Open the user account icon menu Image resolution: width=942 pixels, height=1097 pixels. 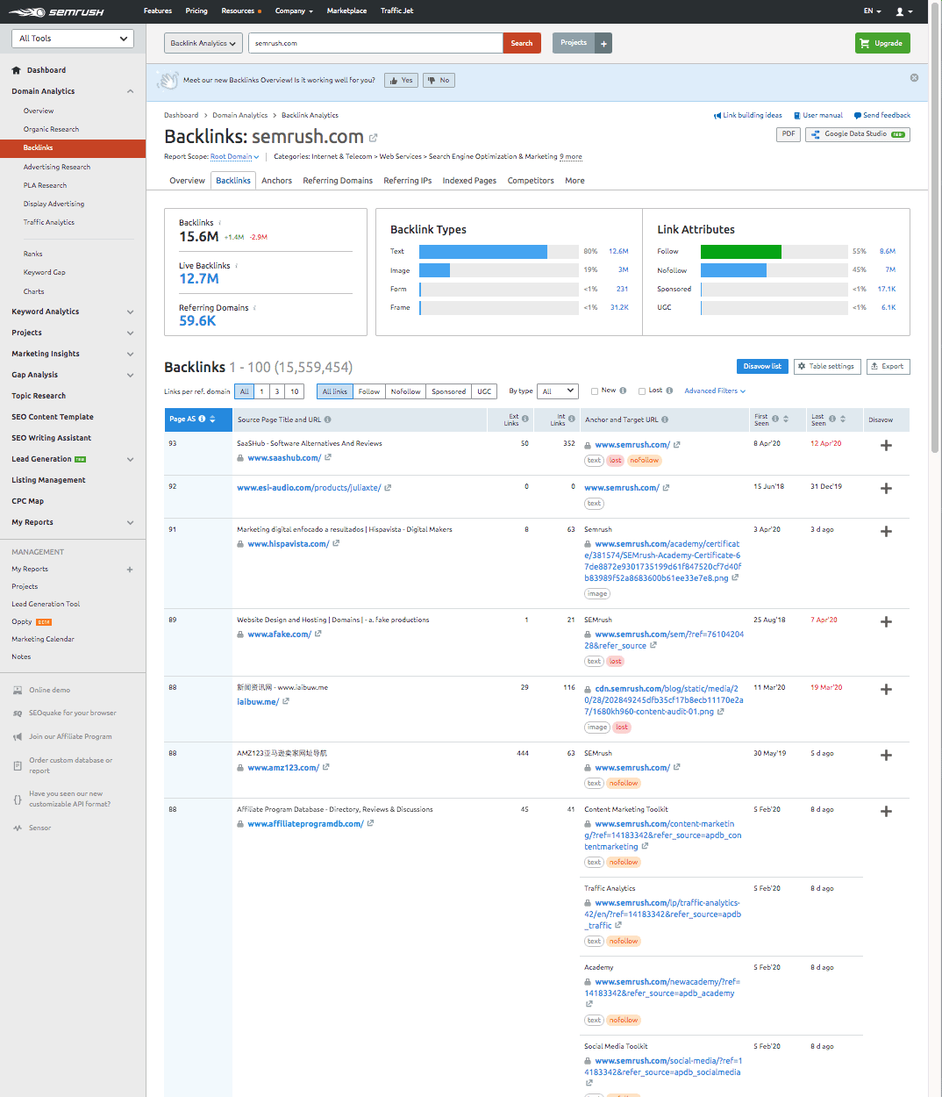coord(904,11)
